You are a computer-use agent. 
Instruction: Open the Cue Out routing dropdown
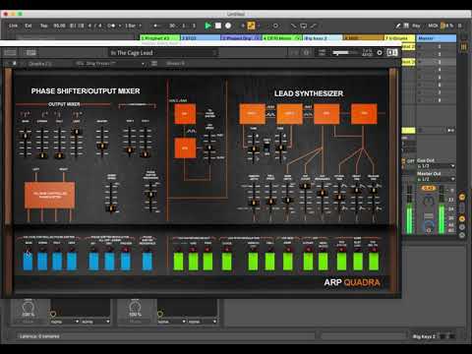[x=436, y=166]
